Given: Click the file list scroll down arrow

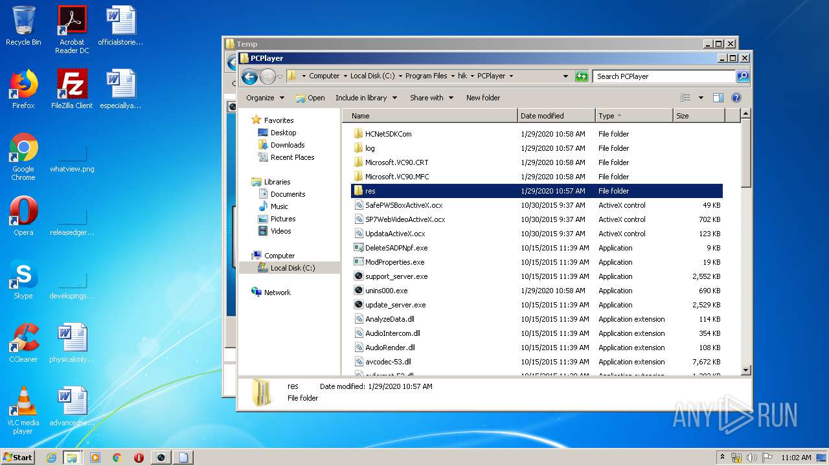Looking at the screenshot, I should [745, 370].
